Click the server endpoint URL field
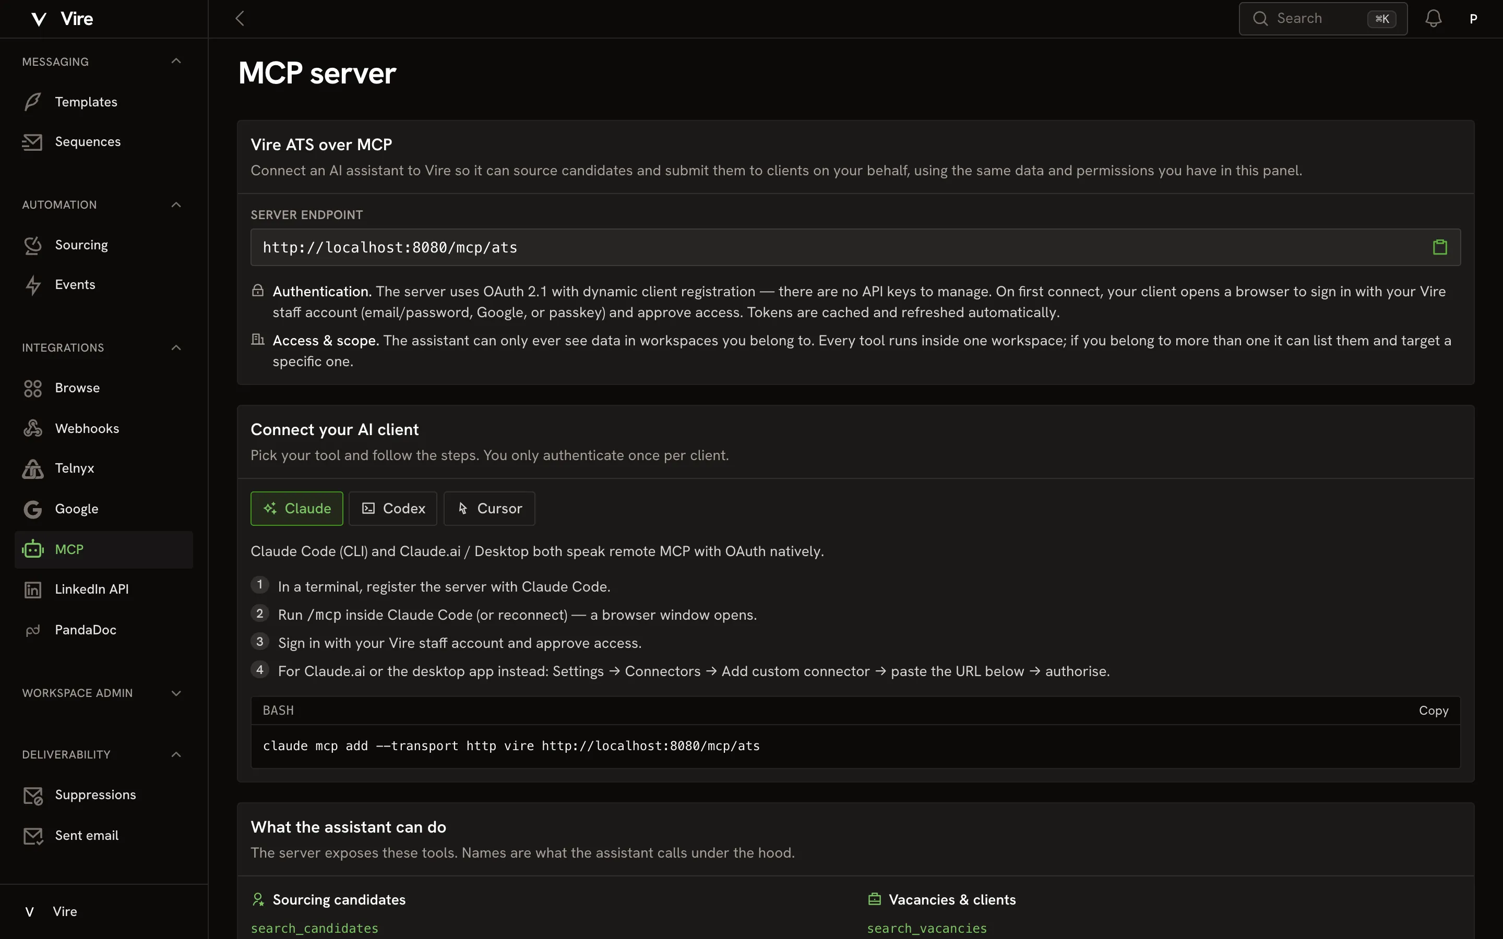 pyautogui.click(x=855, y=247)
